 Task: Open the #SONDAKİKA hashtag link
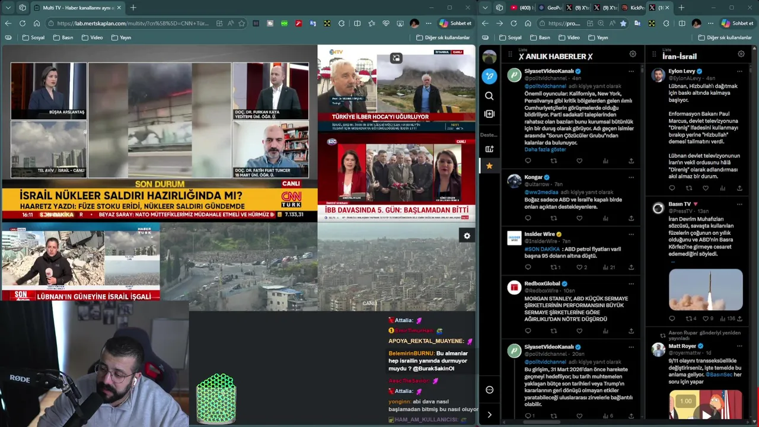(542, 249)
